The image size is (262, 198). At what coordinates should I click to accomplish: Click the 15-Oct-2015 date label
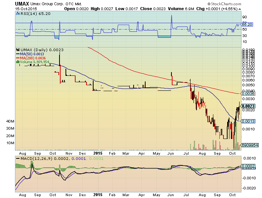tap(26, 9)
